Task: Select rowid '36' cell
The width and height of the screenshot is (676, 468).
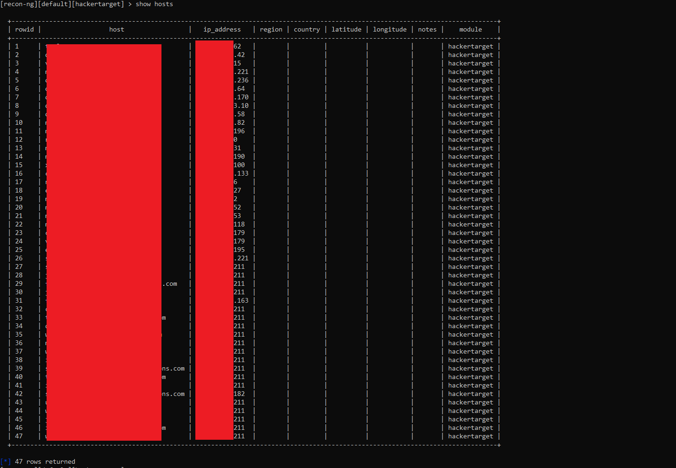Action: (x=19, y=343)
